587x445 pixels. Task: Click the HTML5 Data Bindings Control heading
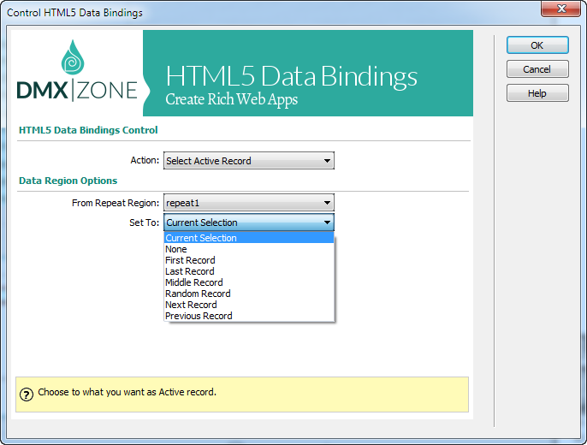[88, 130]
